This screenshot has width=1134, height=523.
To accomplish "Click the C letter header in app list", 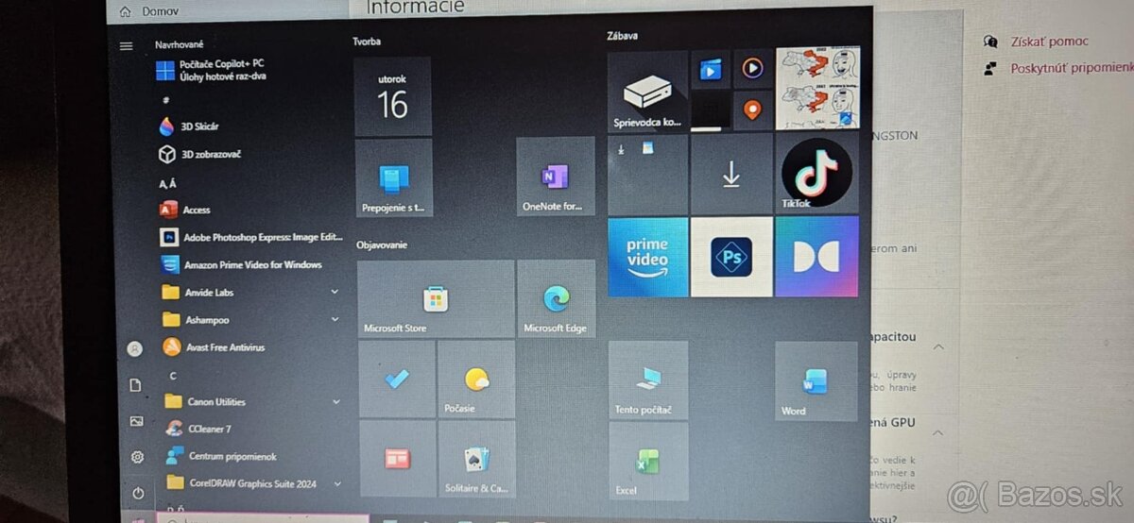I will coord(173,376).
